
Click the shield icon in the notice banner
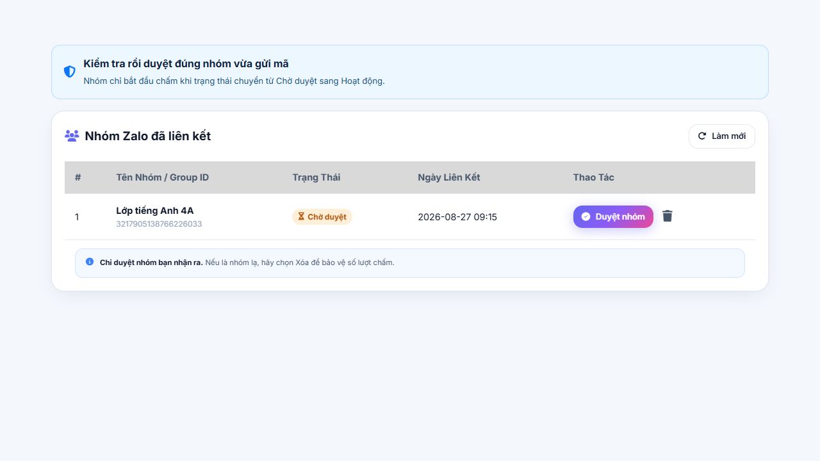70,72
